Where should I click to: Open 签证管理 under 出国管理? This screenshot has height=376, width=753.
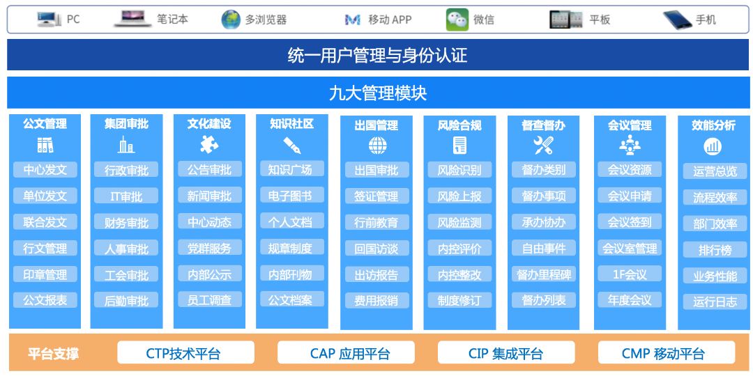[377, 196]
